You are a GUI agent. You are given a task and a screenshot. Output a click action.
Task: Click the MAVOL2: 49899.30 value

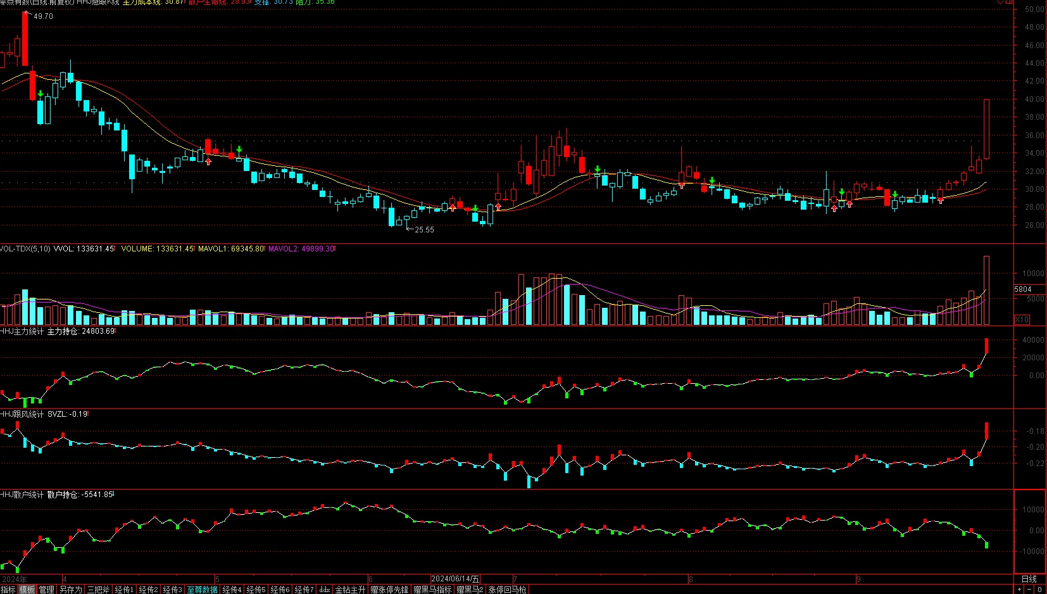coord(301,249)
